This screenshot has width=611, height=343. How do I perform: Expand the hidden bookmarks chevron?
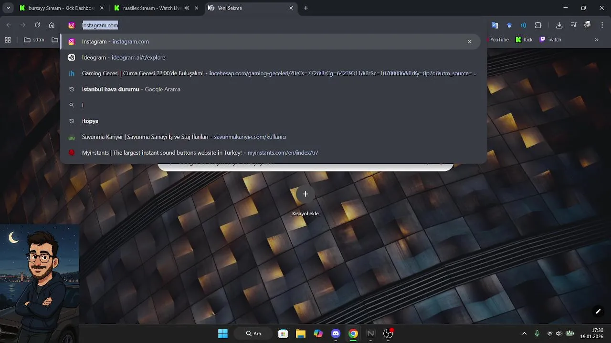(x=596, y=40)
